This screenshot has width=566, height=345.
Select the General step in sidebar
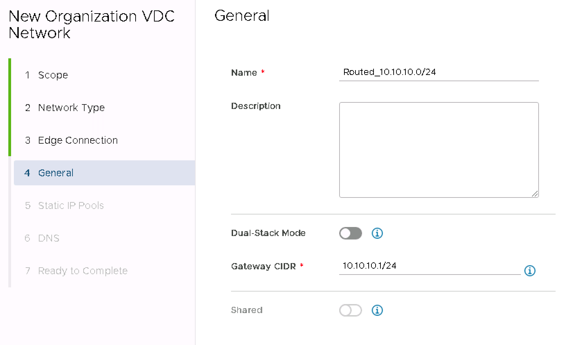click(x=55, y=173)
